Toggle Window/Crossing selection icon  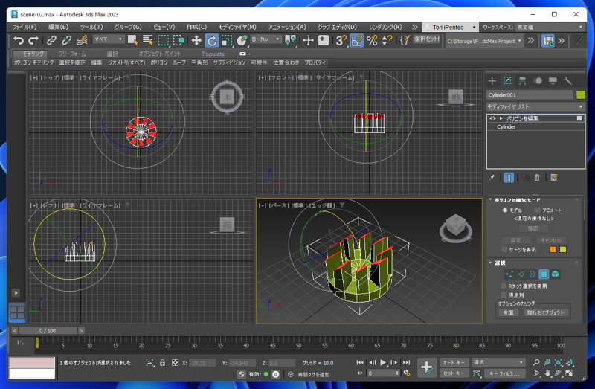(x=178, y=40)
